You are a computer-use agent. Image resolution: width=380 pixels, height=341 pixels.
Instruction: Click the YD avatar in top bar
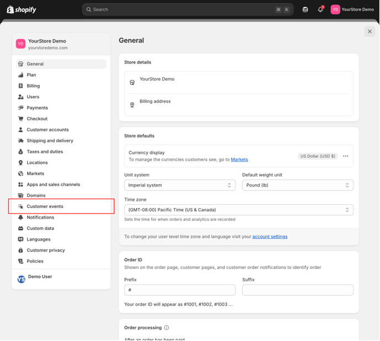tap(335, 9)
